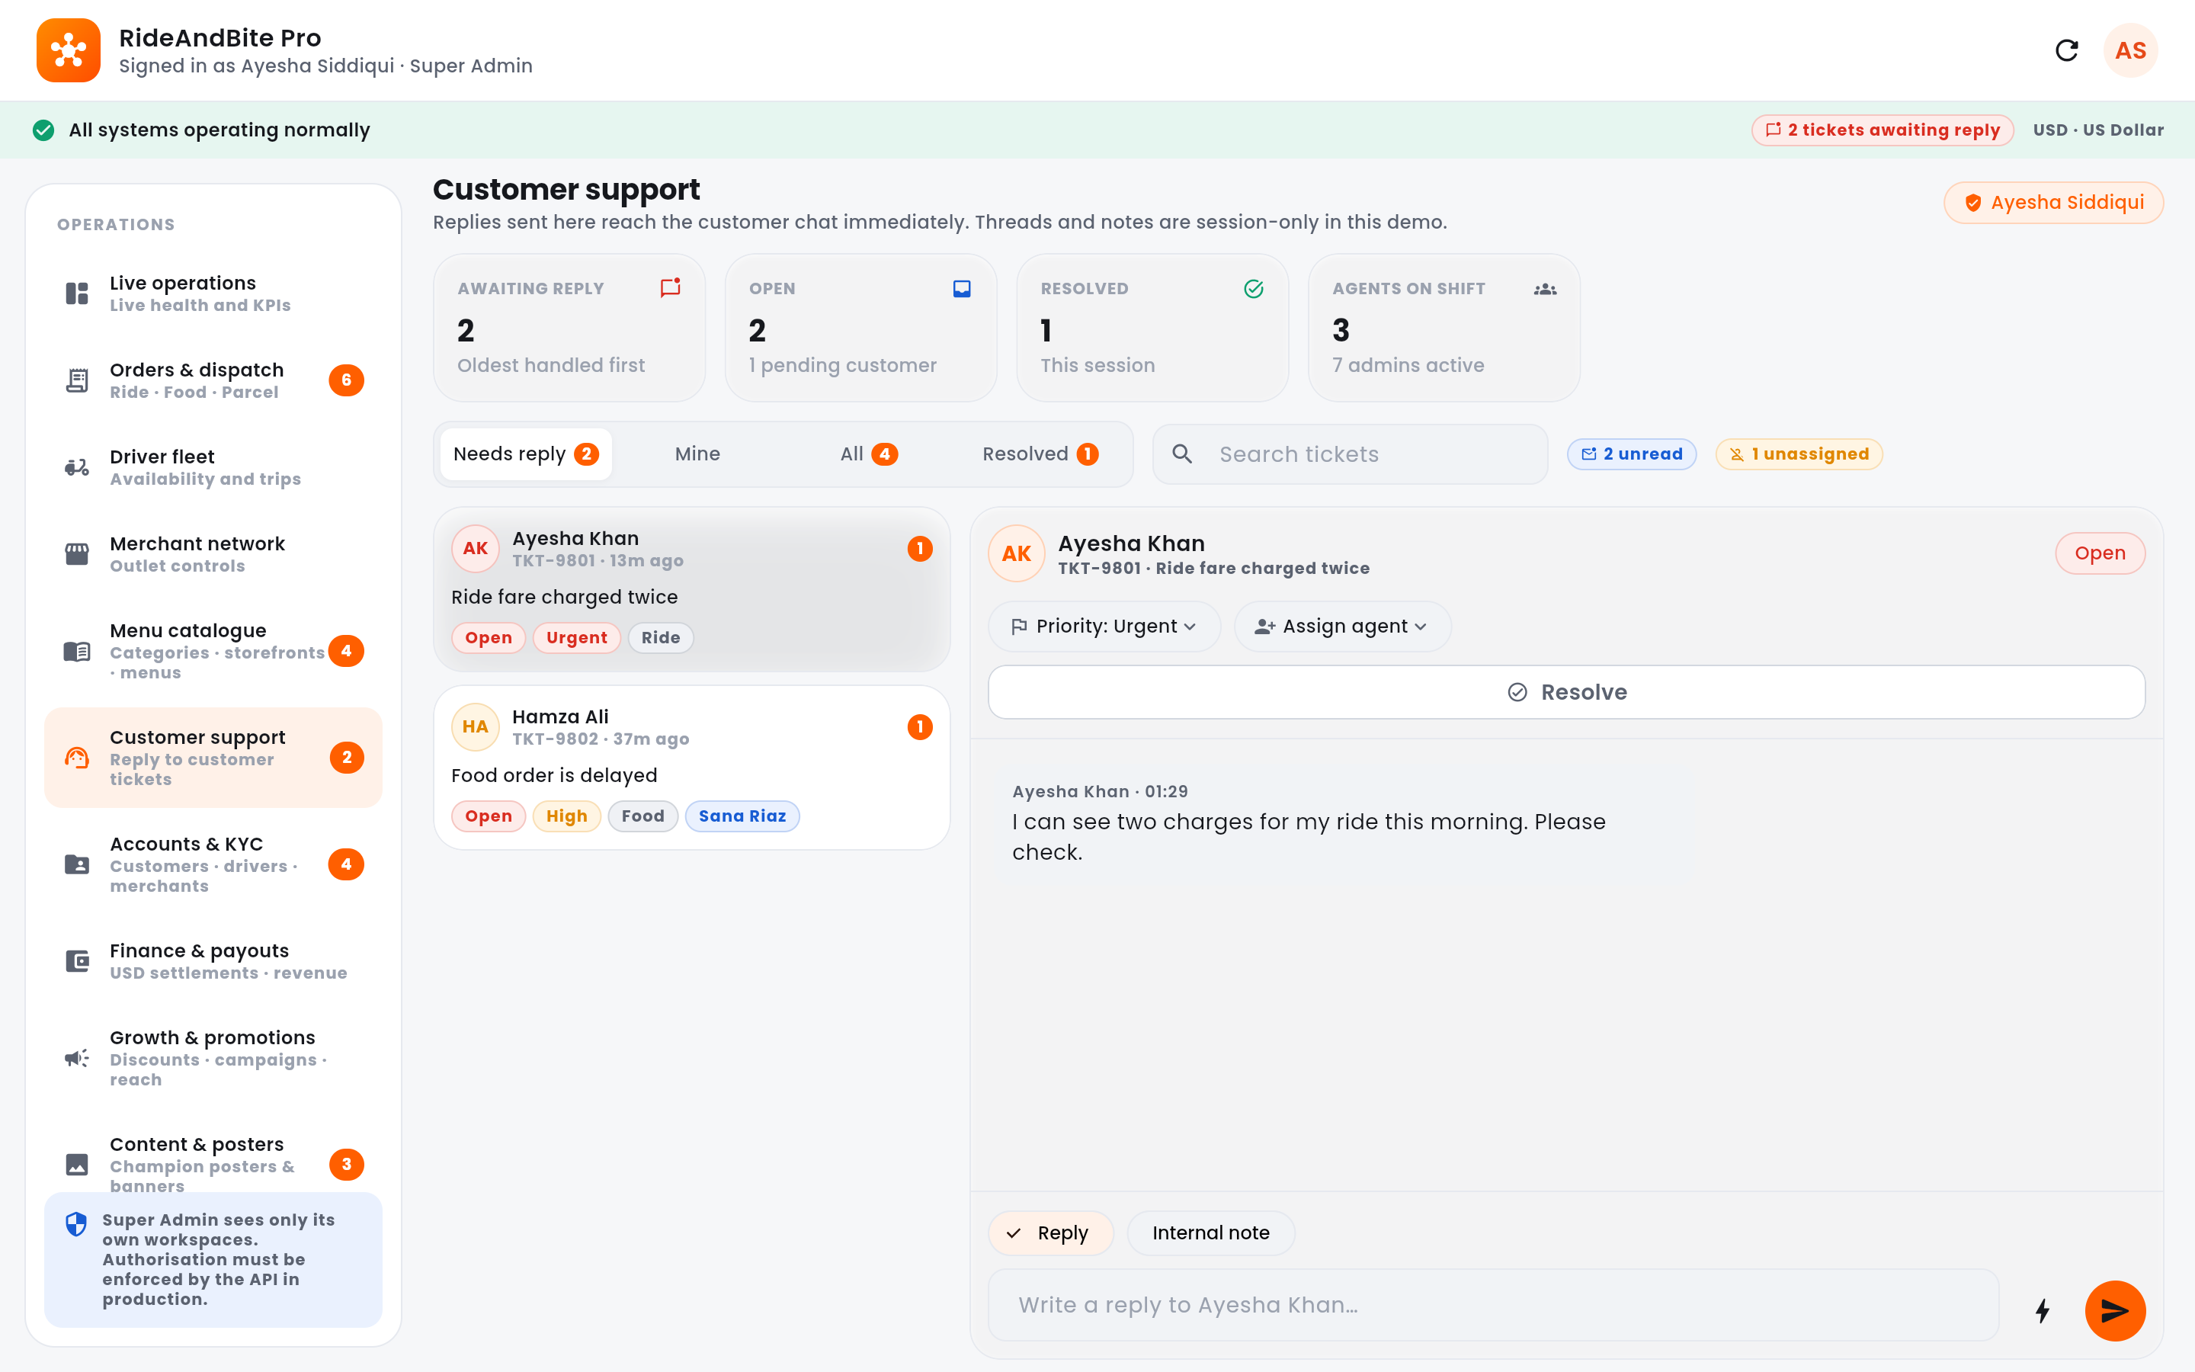Click Finance & payouts wallet icon
Viewport: 2195px width, 1372px height.
click(x=77, y=961)
